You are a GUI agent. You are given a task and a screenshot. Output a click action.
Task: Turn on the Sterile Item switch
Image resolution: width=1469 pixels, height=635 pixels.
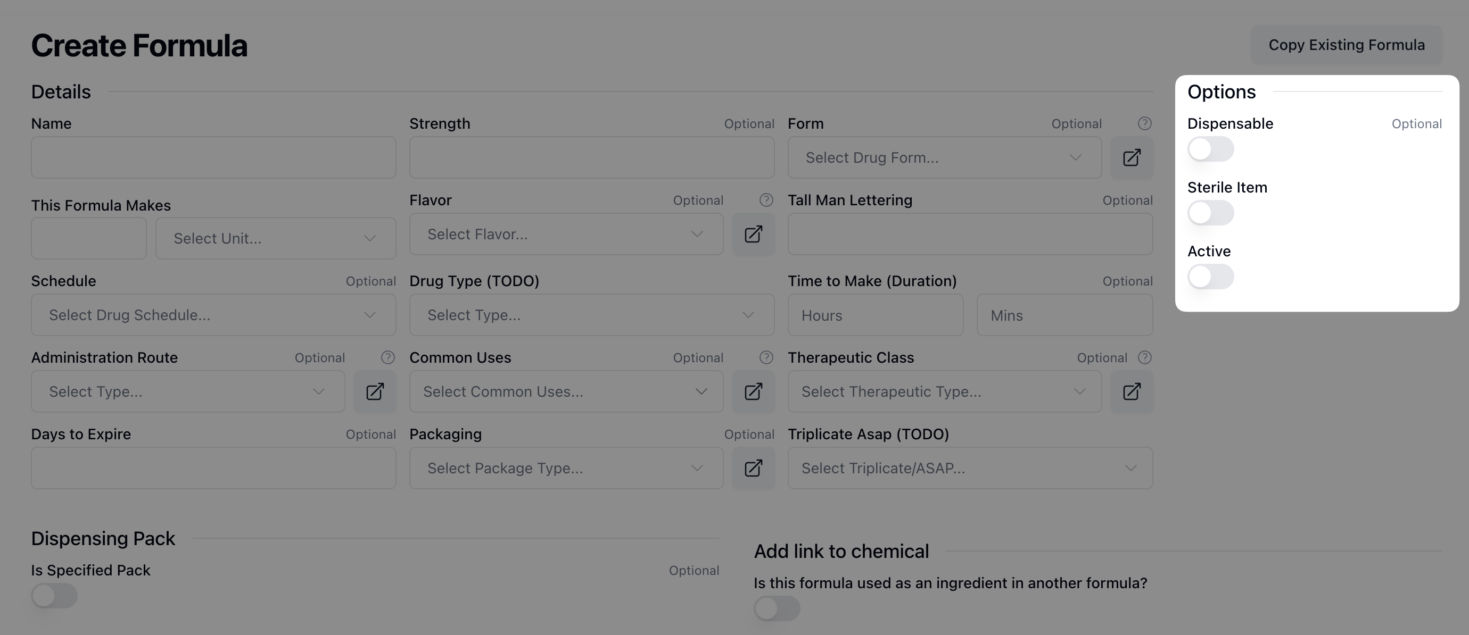[1210, 213]
